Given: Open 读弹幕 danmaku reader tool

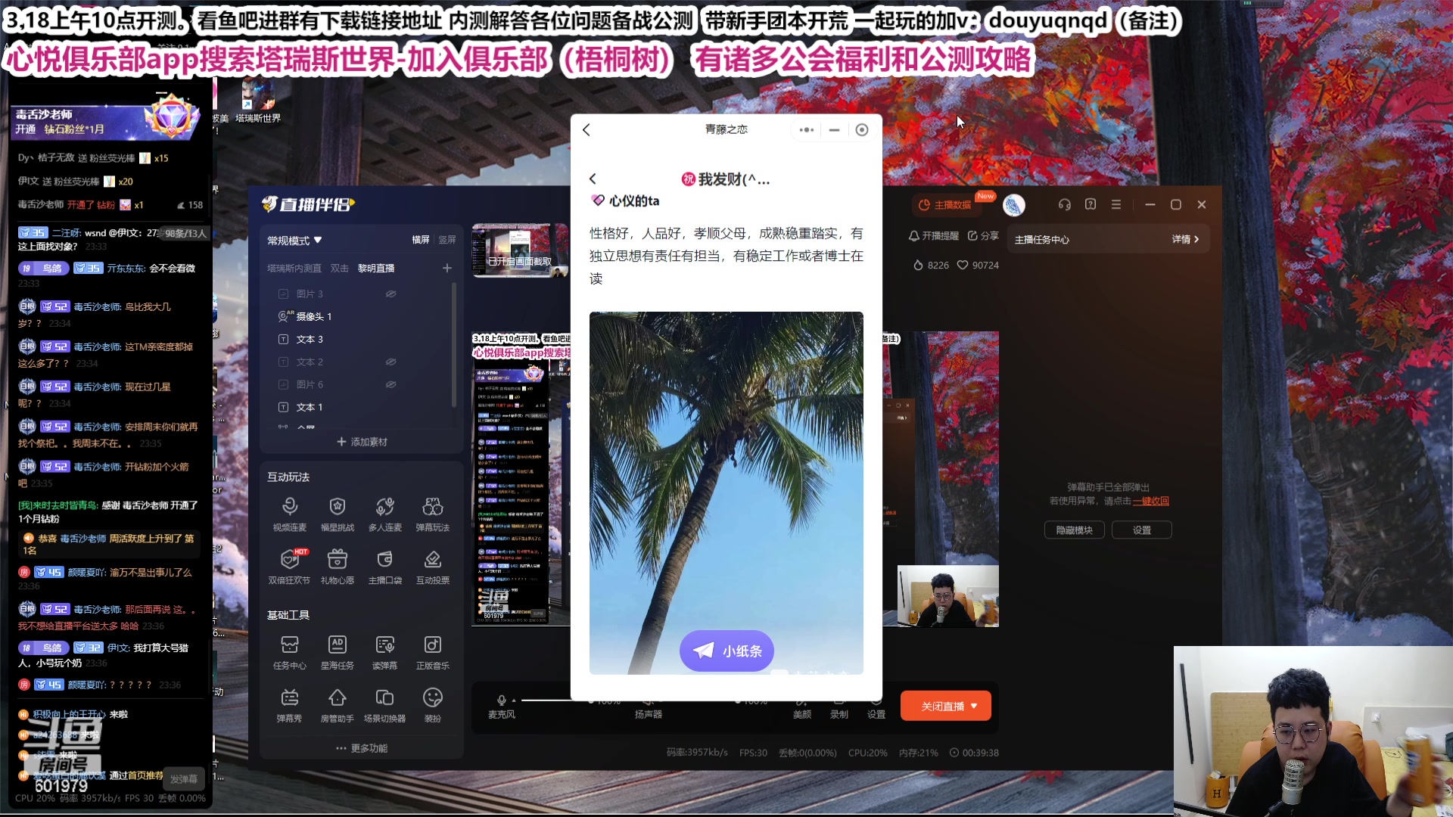Looking at the screenshot, I should pos(384,652).
